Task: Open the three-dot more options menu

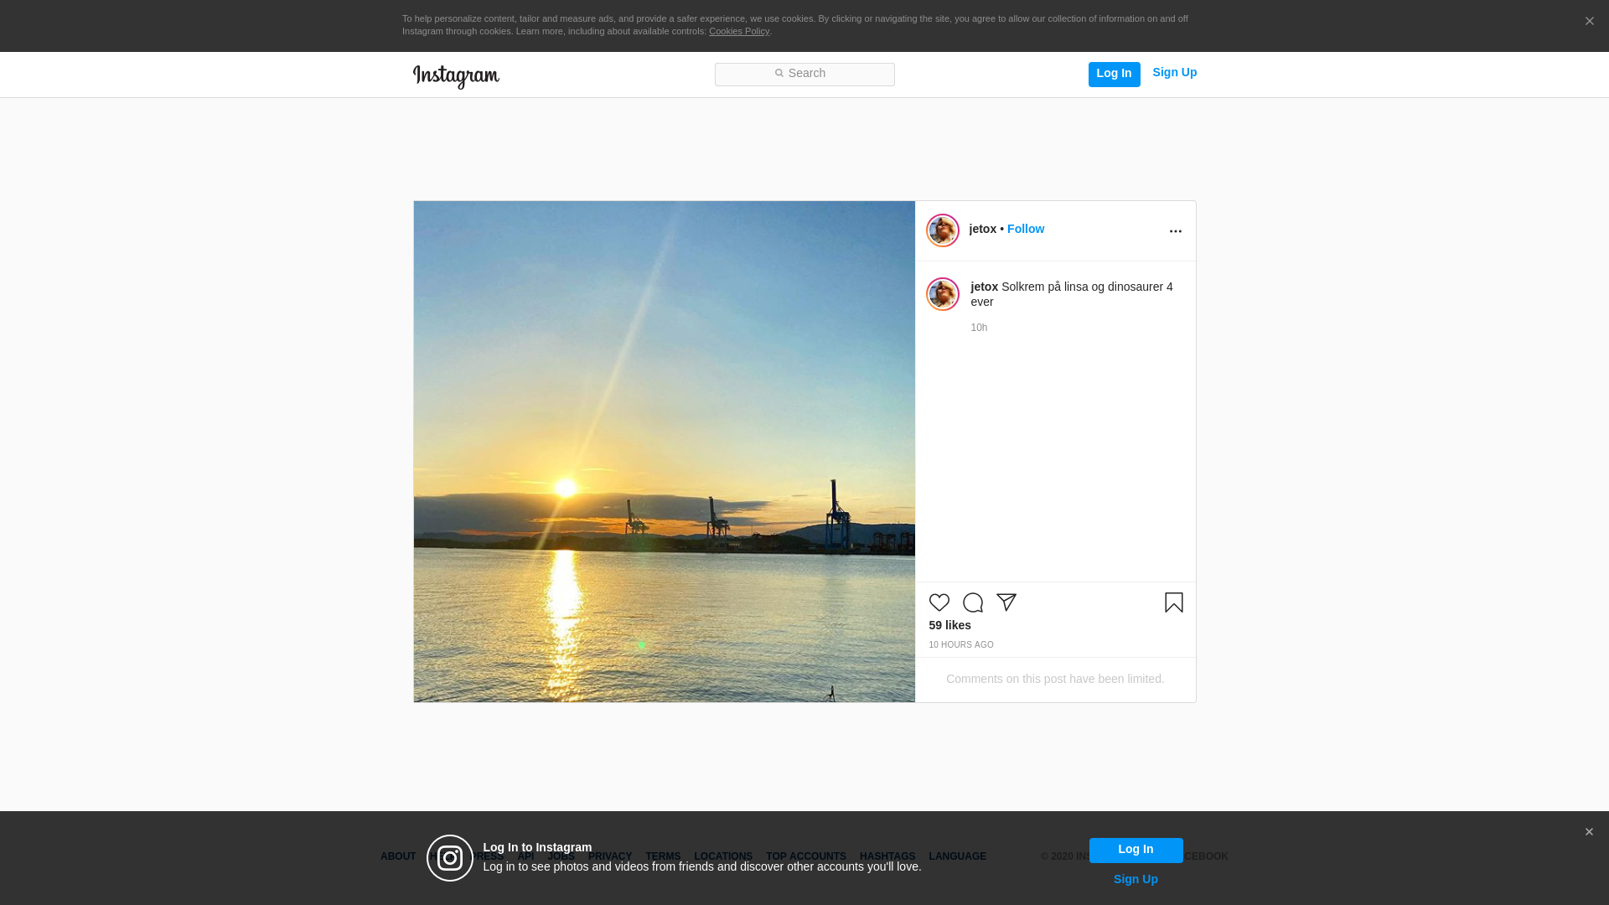Action: coord(1176,231)
